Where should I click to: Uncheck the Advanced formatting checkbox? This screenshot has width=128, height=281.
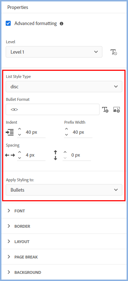tap(8, 23)
